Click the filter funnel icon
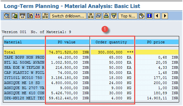 (x=114, y=16)
